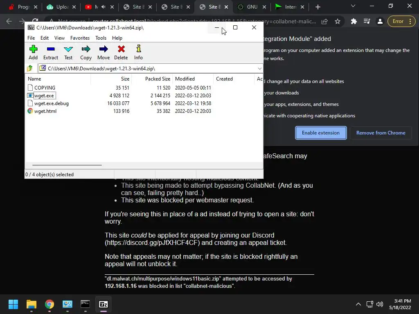Close the active Site B tab
The height and width of the screenshot is (314, 419).
226,7
